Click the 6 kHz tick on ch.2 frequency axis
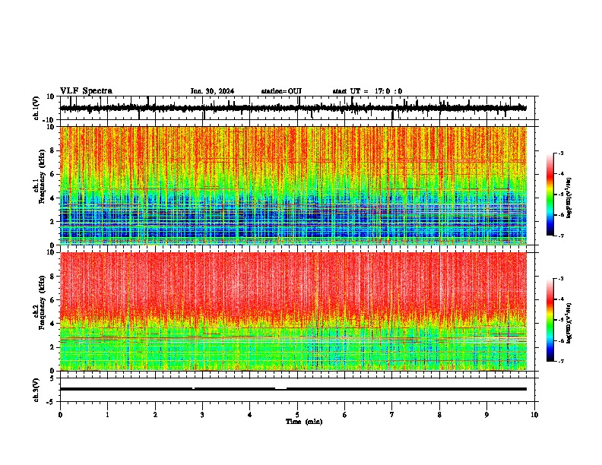The image size is (602, 465). 52,300
